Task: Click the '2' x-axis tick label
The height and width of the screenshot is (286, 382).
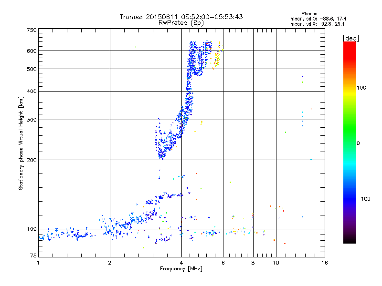Action: [110, 263]
